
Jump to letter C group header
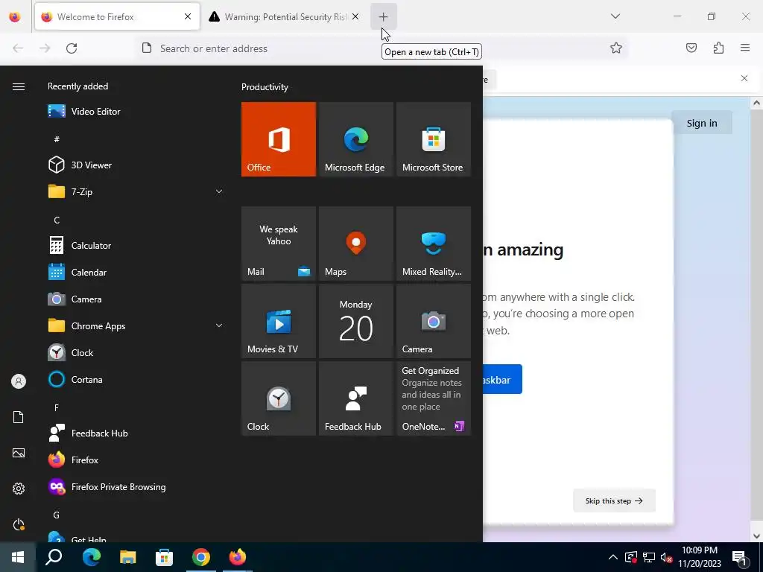(57, 220)
